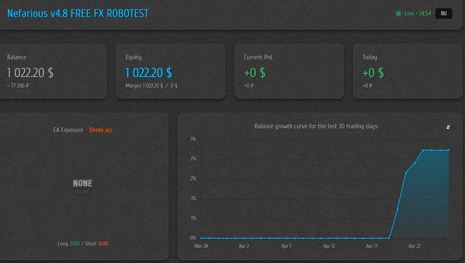
Task: Click the Live 14:54 status text
Action: pyautogui.click(x=418, y=14)
